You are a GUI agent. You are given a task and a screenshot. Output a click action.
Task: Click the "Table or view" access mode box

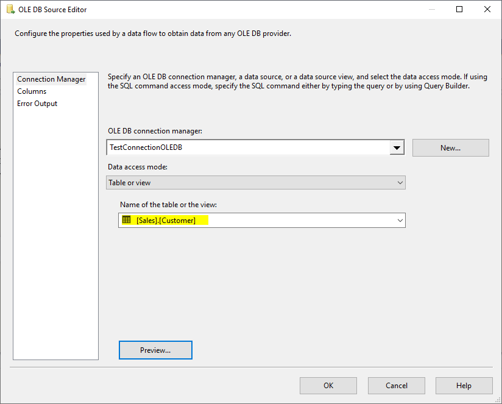coord(249,183)
